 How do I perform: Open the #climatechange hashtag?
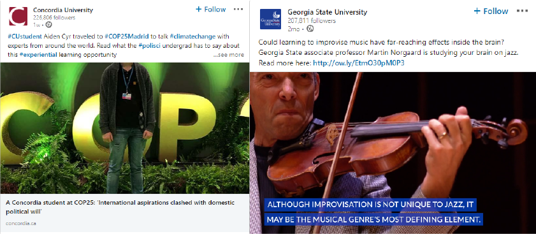point(192,36)
